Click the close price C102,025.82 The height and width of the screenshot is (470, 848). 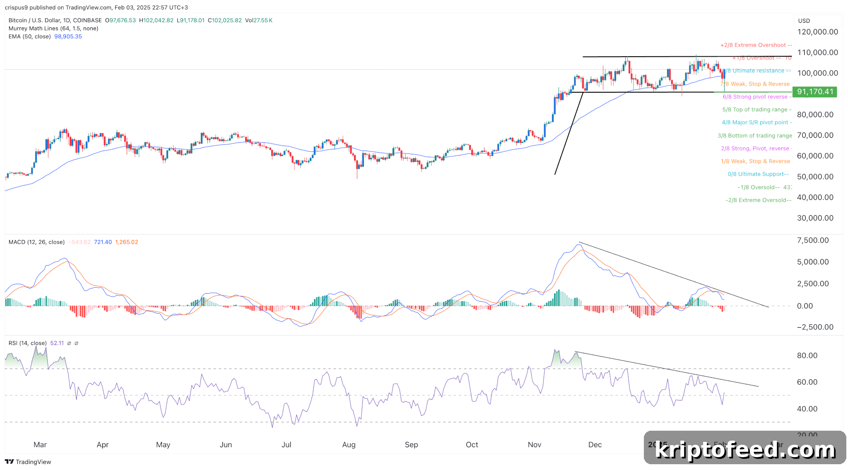pos(225,20)
